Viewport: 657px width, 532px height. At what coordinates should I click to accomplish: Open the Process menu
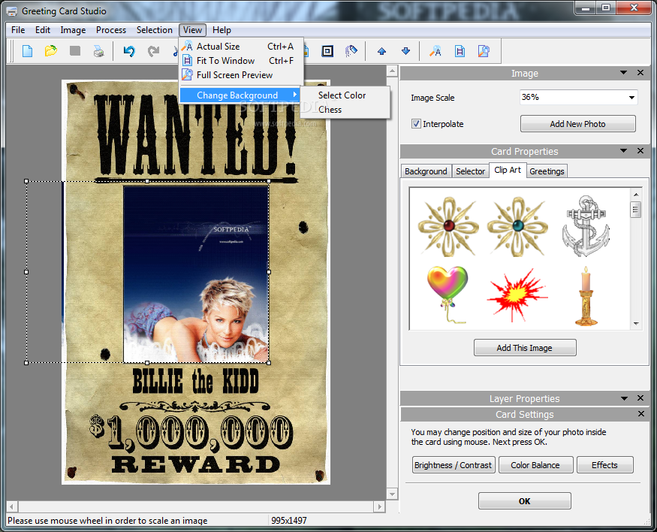pyautogui.click(x=111, y=30)
